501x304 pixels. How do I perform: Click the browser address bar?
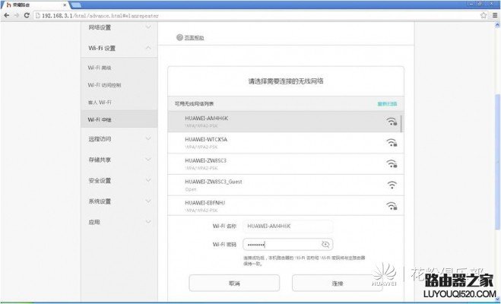point(255,15)
